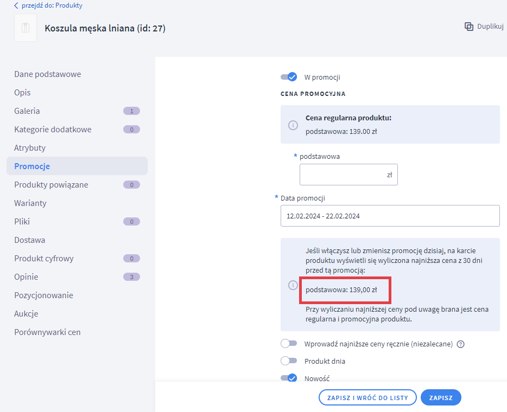Disable the W promocji toggle
Screen dimensions: 507x412
point(289,77)
